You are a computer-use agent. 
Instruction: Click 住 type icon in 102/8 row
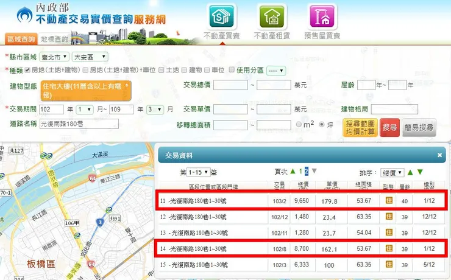click(389, 248)
